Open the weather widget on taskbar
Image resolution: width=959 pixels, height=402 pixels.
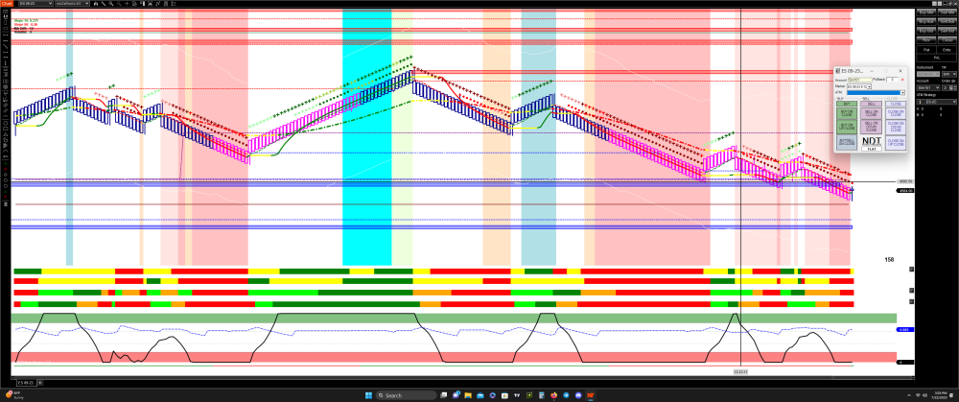click(x=13, y=395)
